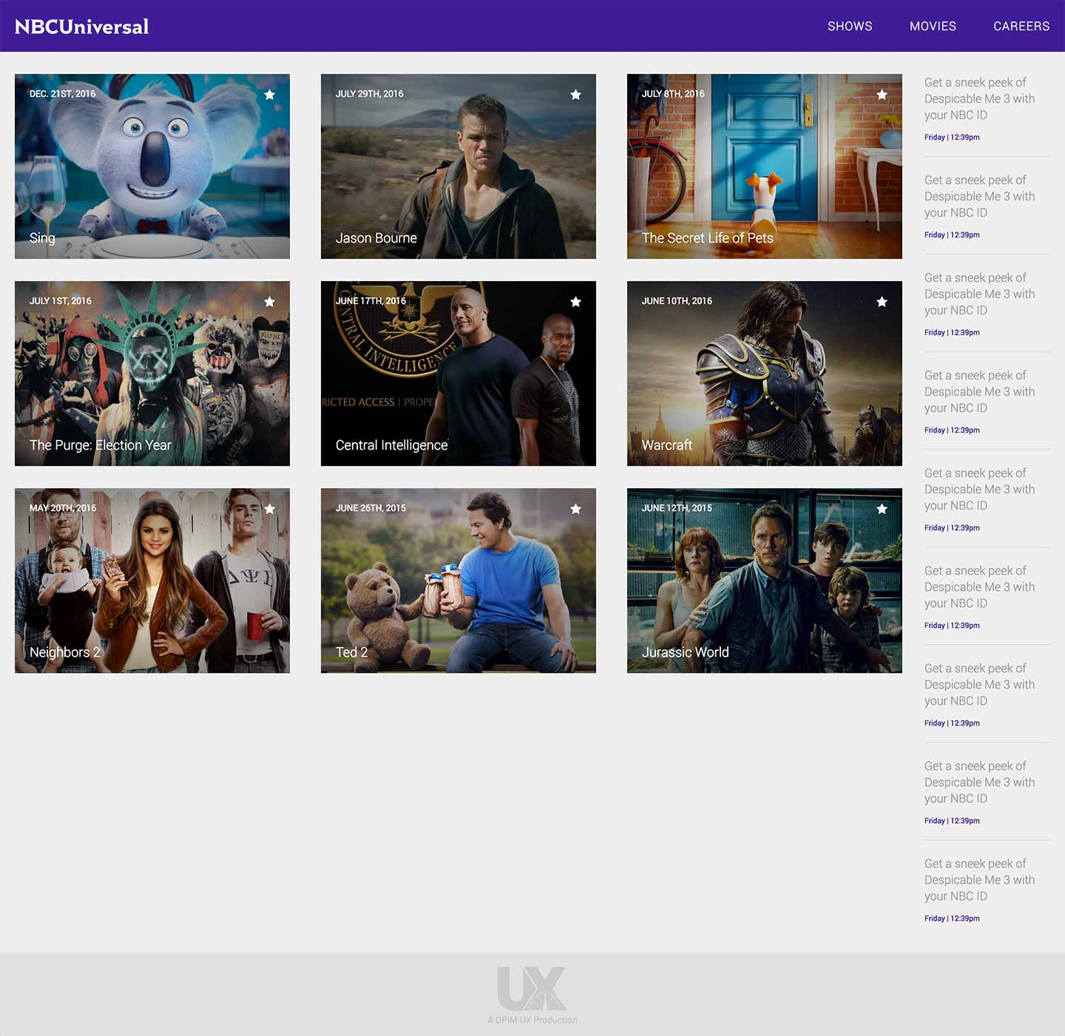Viewport: 1065px width, 1036px height.
Task: Open the SHOWS menu item
Action: click(x=850, y=26)
